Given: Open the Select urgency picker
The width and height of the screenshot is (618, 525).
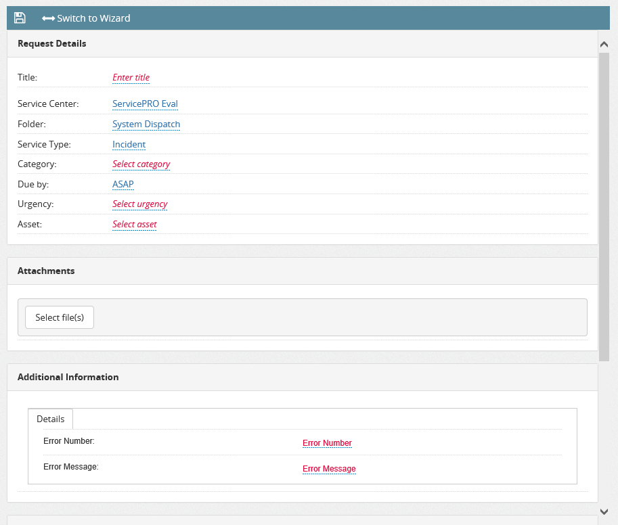Looking at the screenshot, I should [139, 204].
